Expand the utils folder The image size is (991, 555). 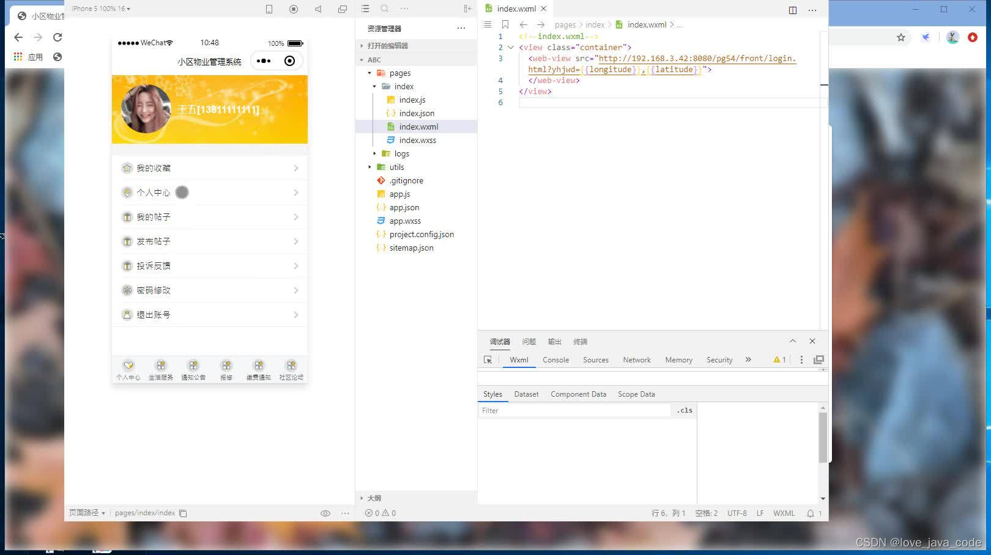point(369,167)
